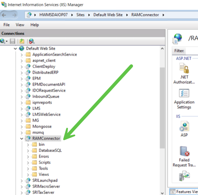Collapse the RAMConnector tree node
198x195 pixels.
point(22,139)
